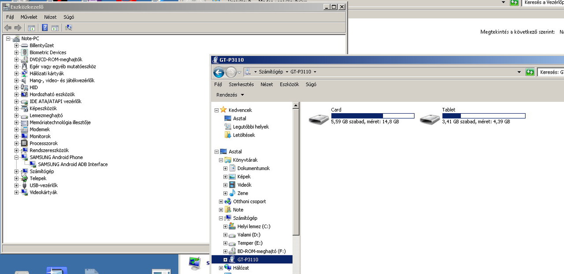Open the breadcrumb arrow after GT-P3110 in address bar
This screenshot has width=564, height=274.
click(x=315, y=72)
